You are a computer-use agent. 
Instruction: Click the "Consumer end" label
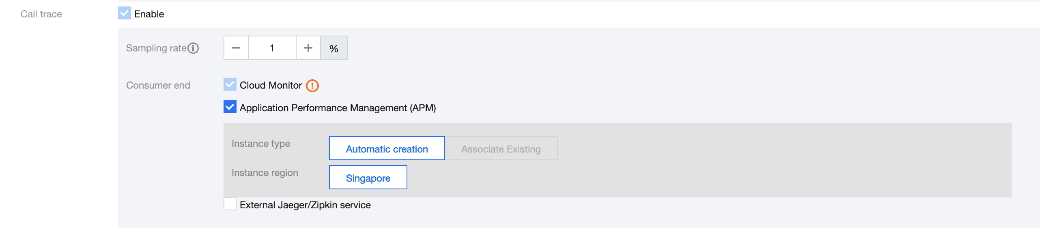(x=158, y=85)
